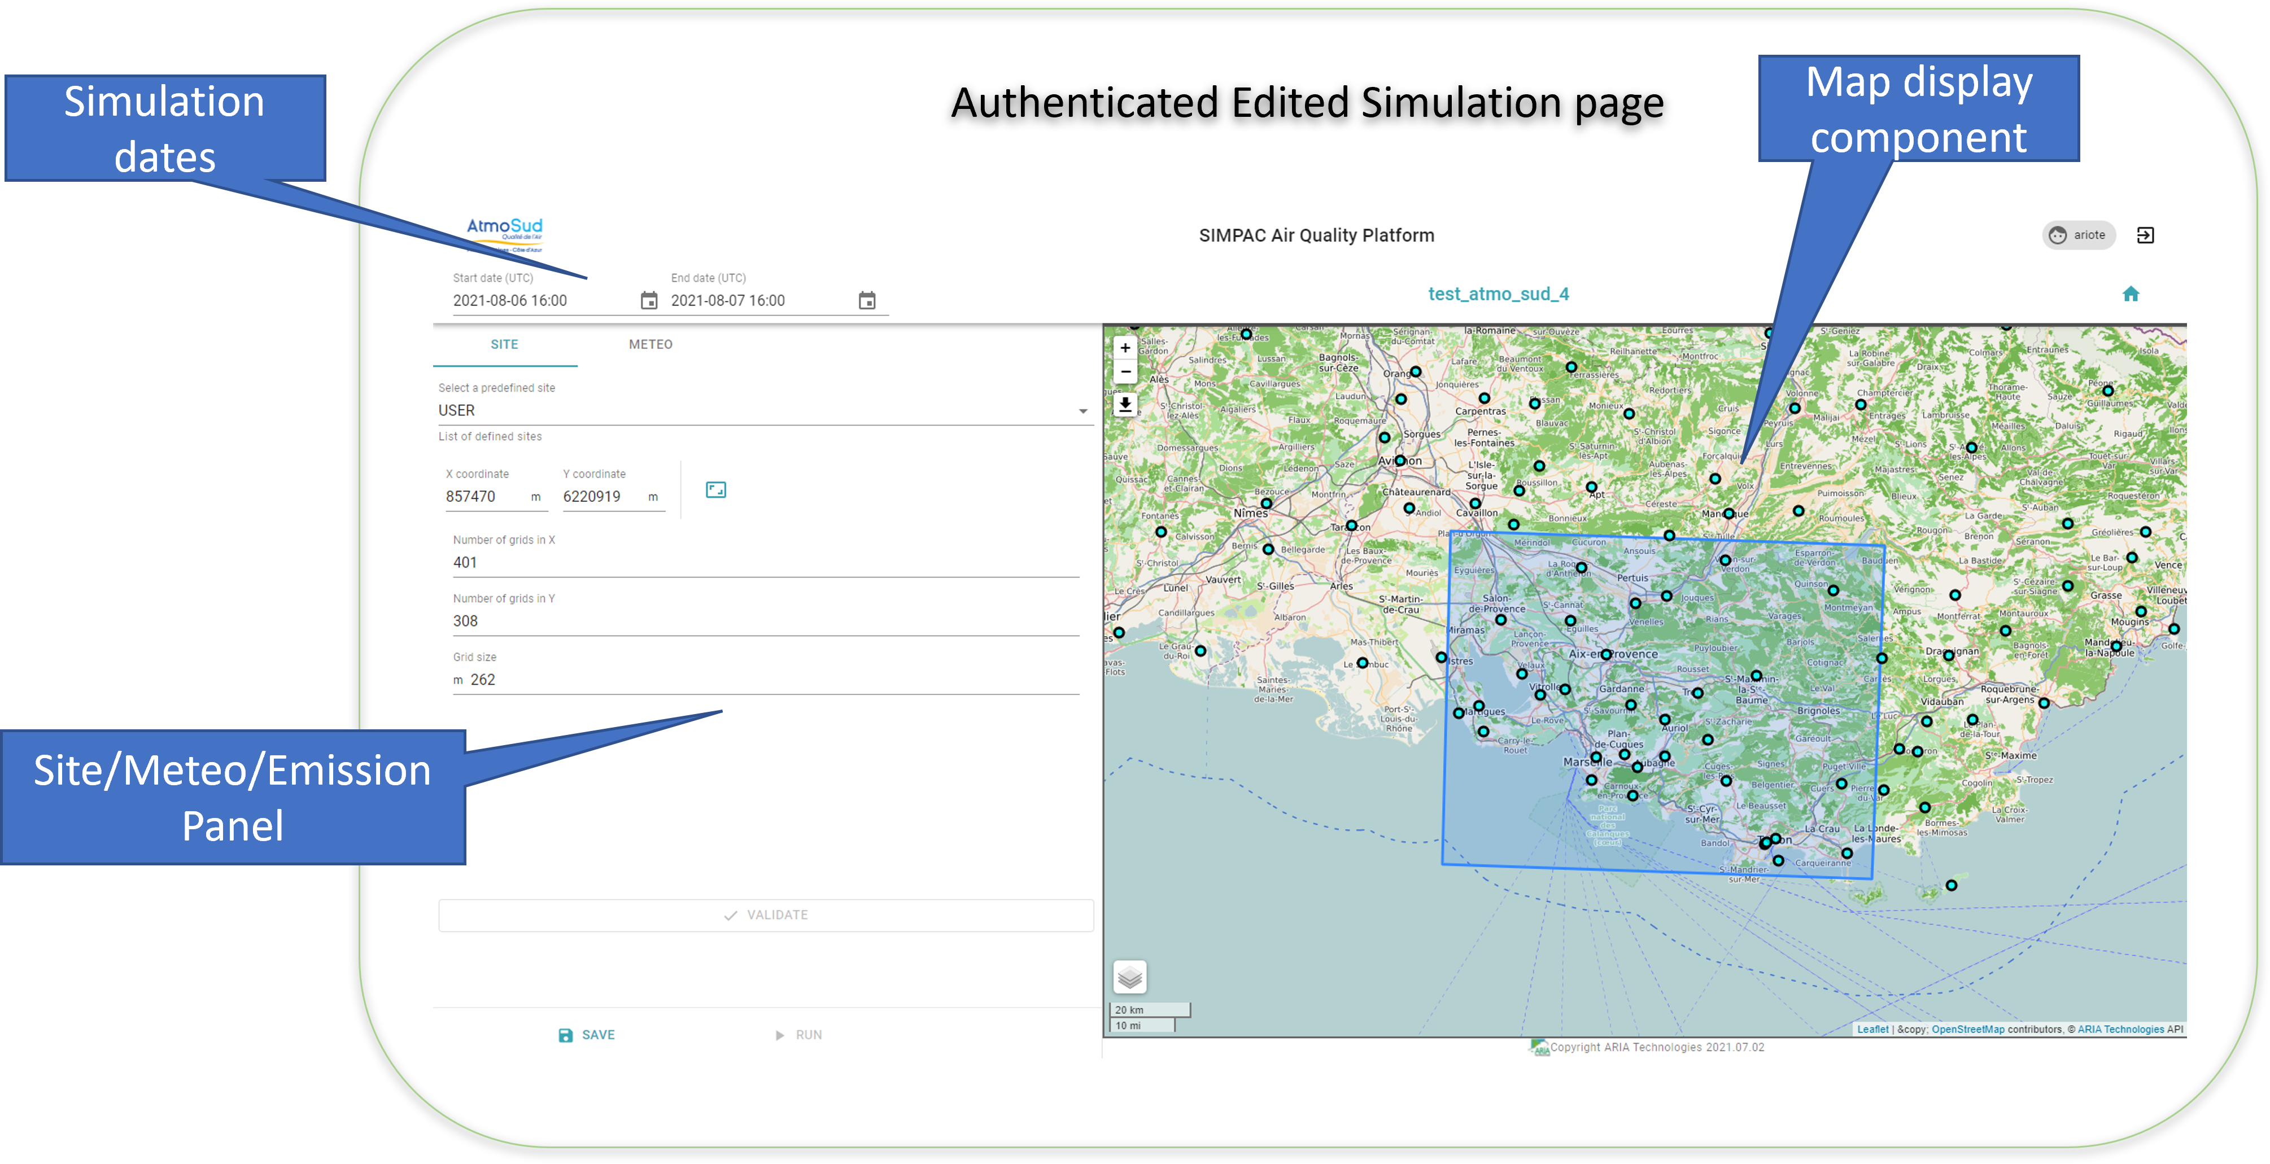The width and height of the screenshot is (2270, 1164).
Task: Switch to the METEO tab
Action: pyautogui.click(x=651, y=344)
